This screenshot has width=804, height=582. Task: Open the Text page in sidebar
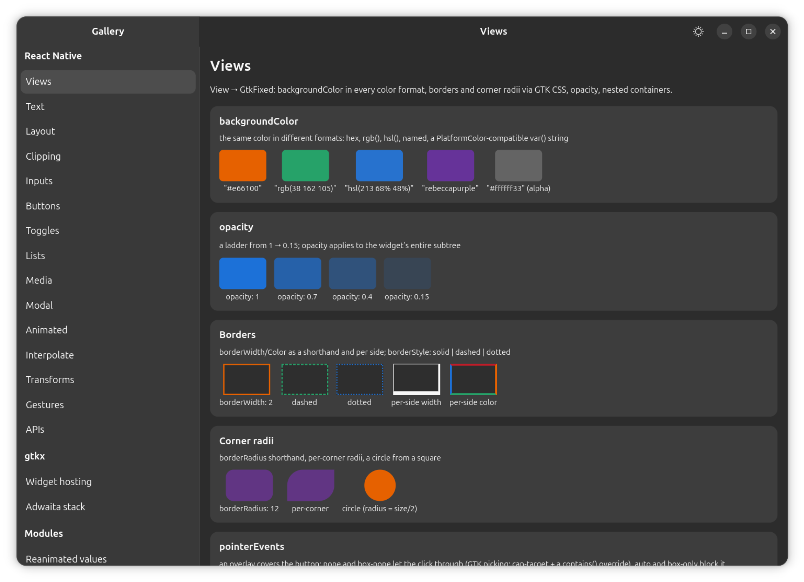click(x=108, y=106)
